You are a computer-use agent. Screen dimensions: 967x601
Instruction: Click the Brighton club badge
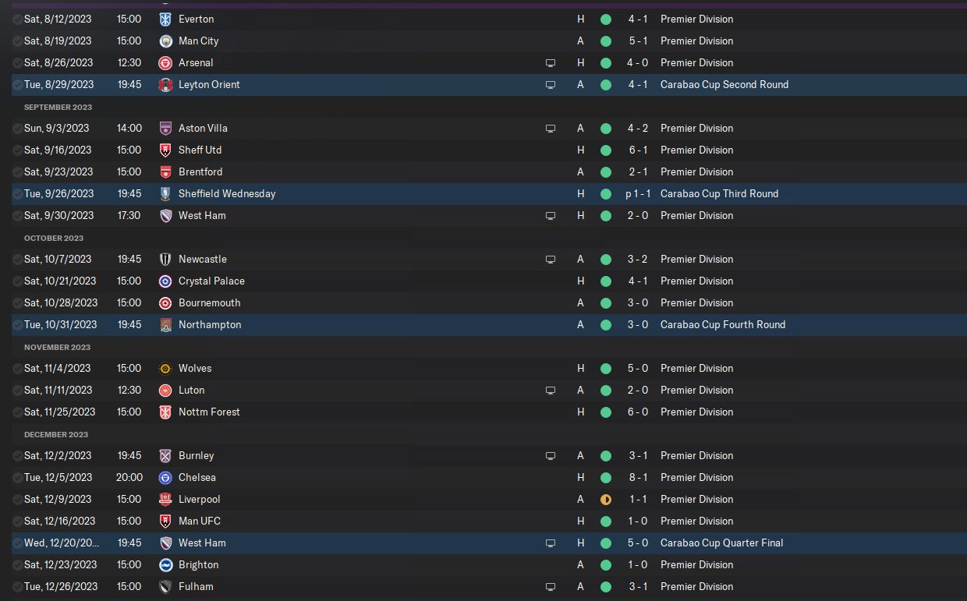coord(165,564)
